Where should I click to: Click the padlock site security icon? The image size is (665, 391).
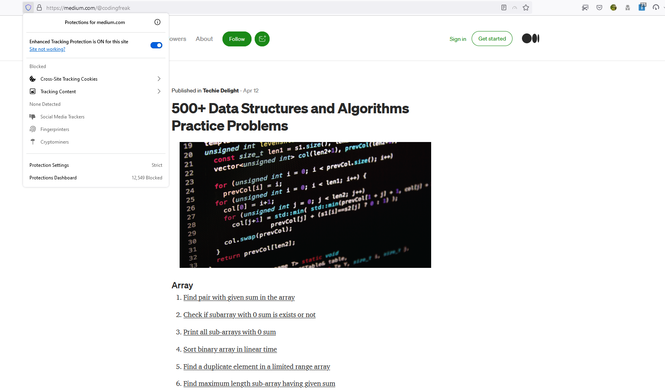(39, 7)
